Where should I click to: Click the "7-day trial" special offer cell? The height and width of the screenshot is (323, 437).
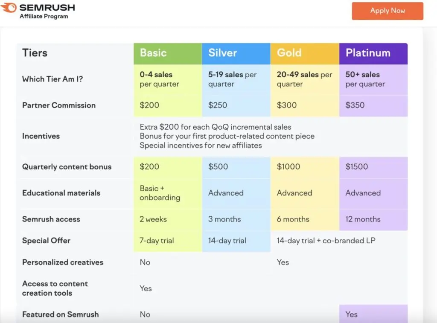coord(157,241)
